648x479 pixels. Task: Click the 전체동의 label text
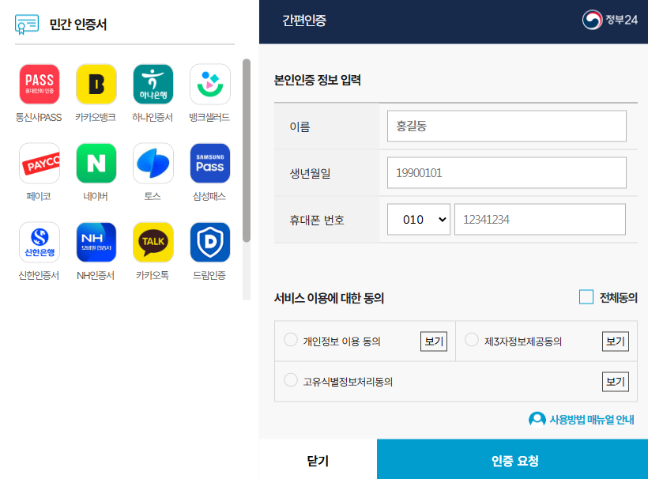pyautogui.click(x=618, y=297)
